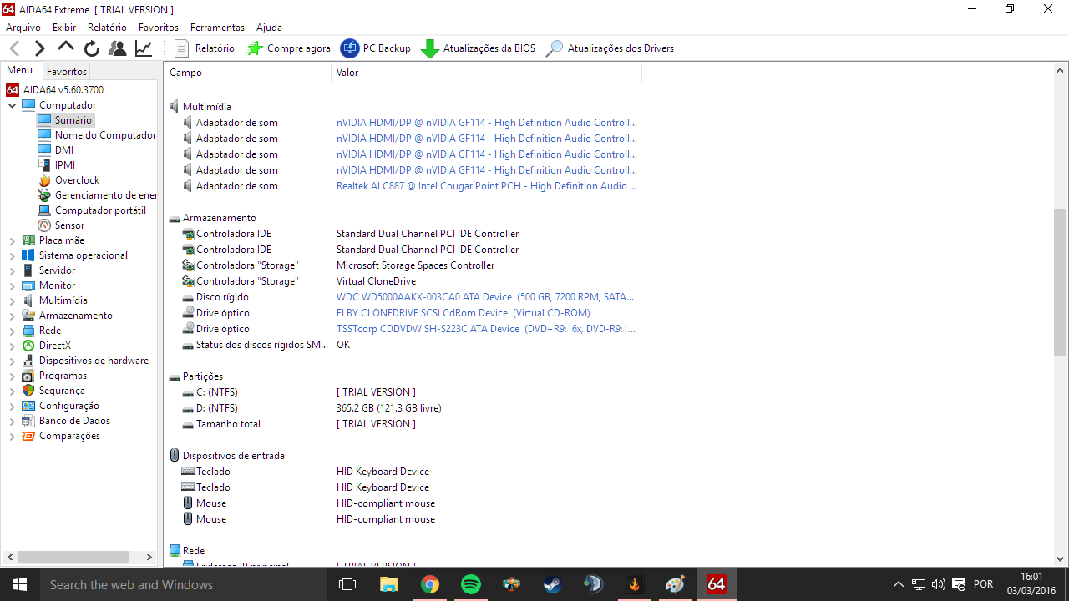Image resolution: width=1069 pixels, height=601 pixels.
Task: Open the Ajuda menu
Action: pyautogui.click(x=269, y=28)
